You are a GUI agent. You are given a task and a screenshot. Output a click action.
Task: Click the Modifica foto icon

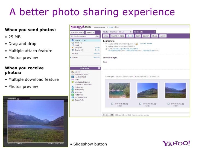pos(73,90)
